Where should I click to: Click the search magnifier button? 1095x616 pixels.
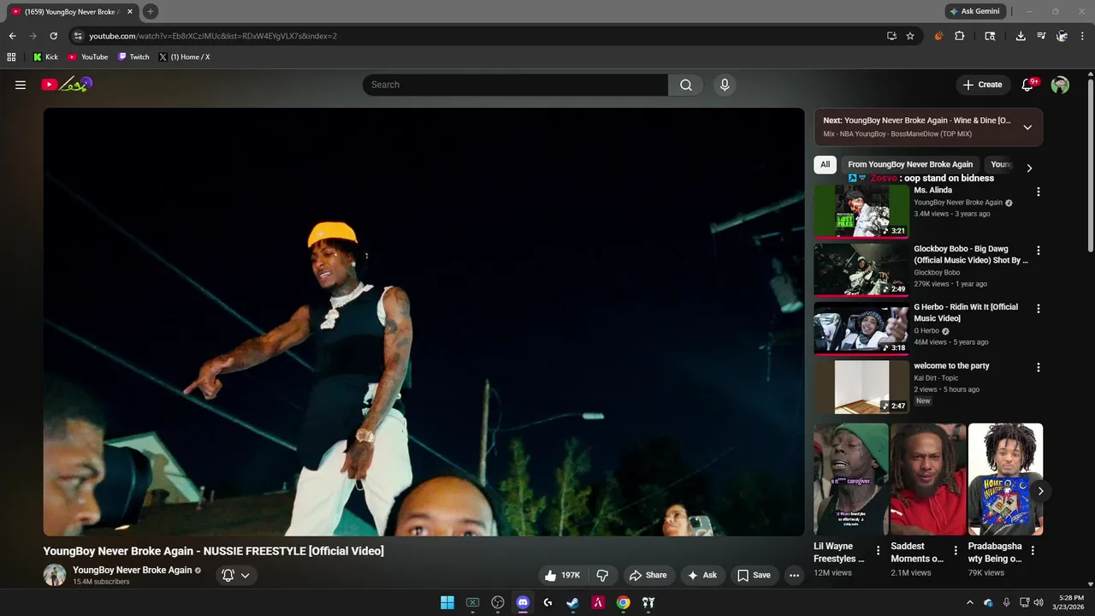686,85
